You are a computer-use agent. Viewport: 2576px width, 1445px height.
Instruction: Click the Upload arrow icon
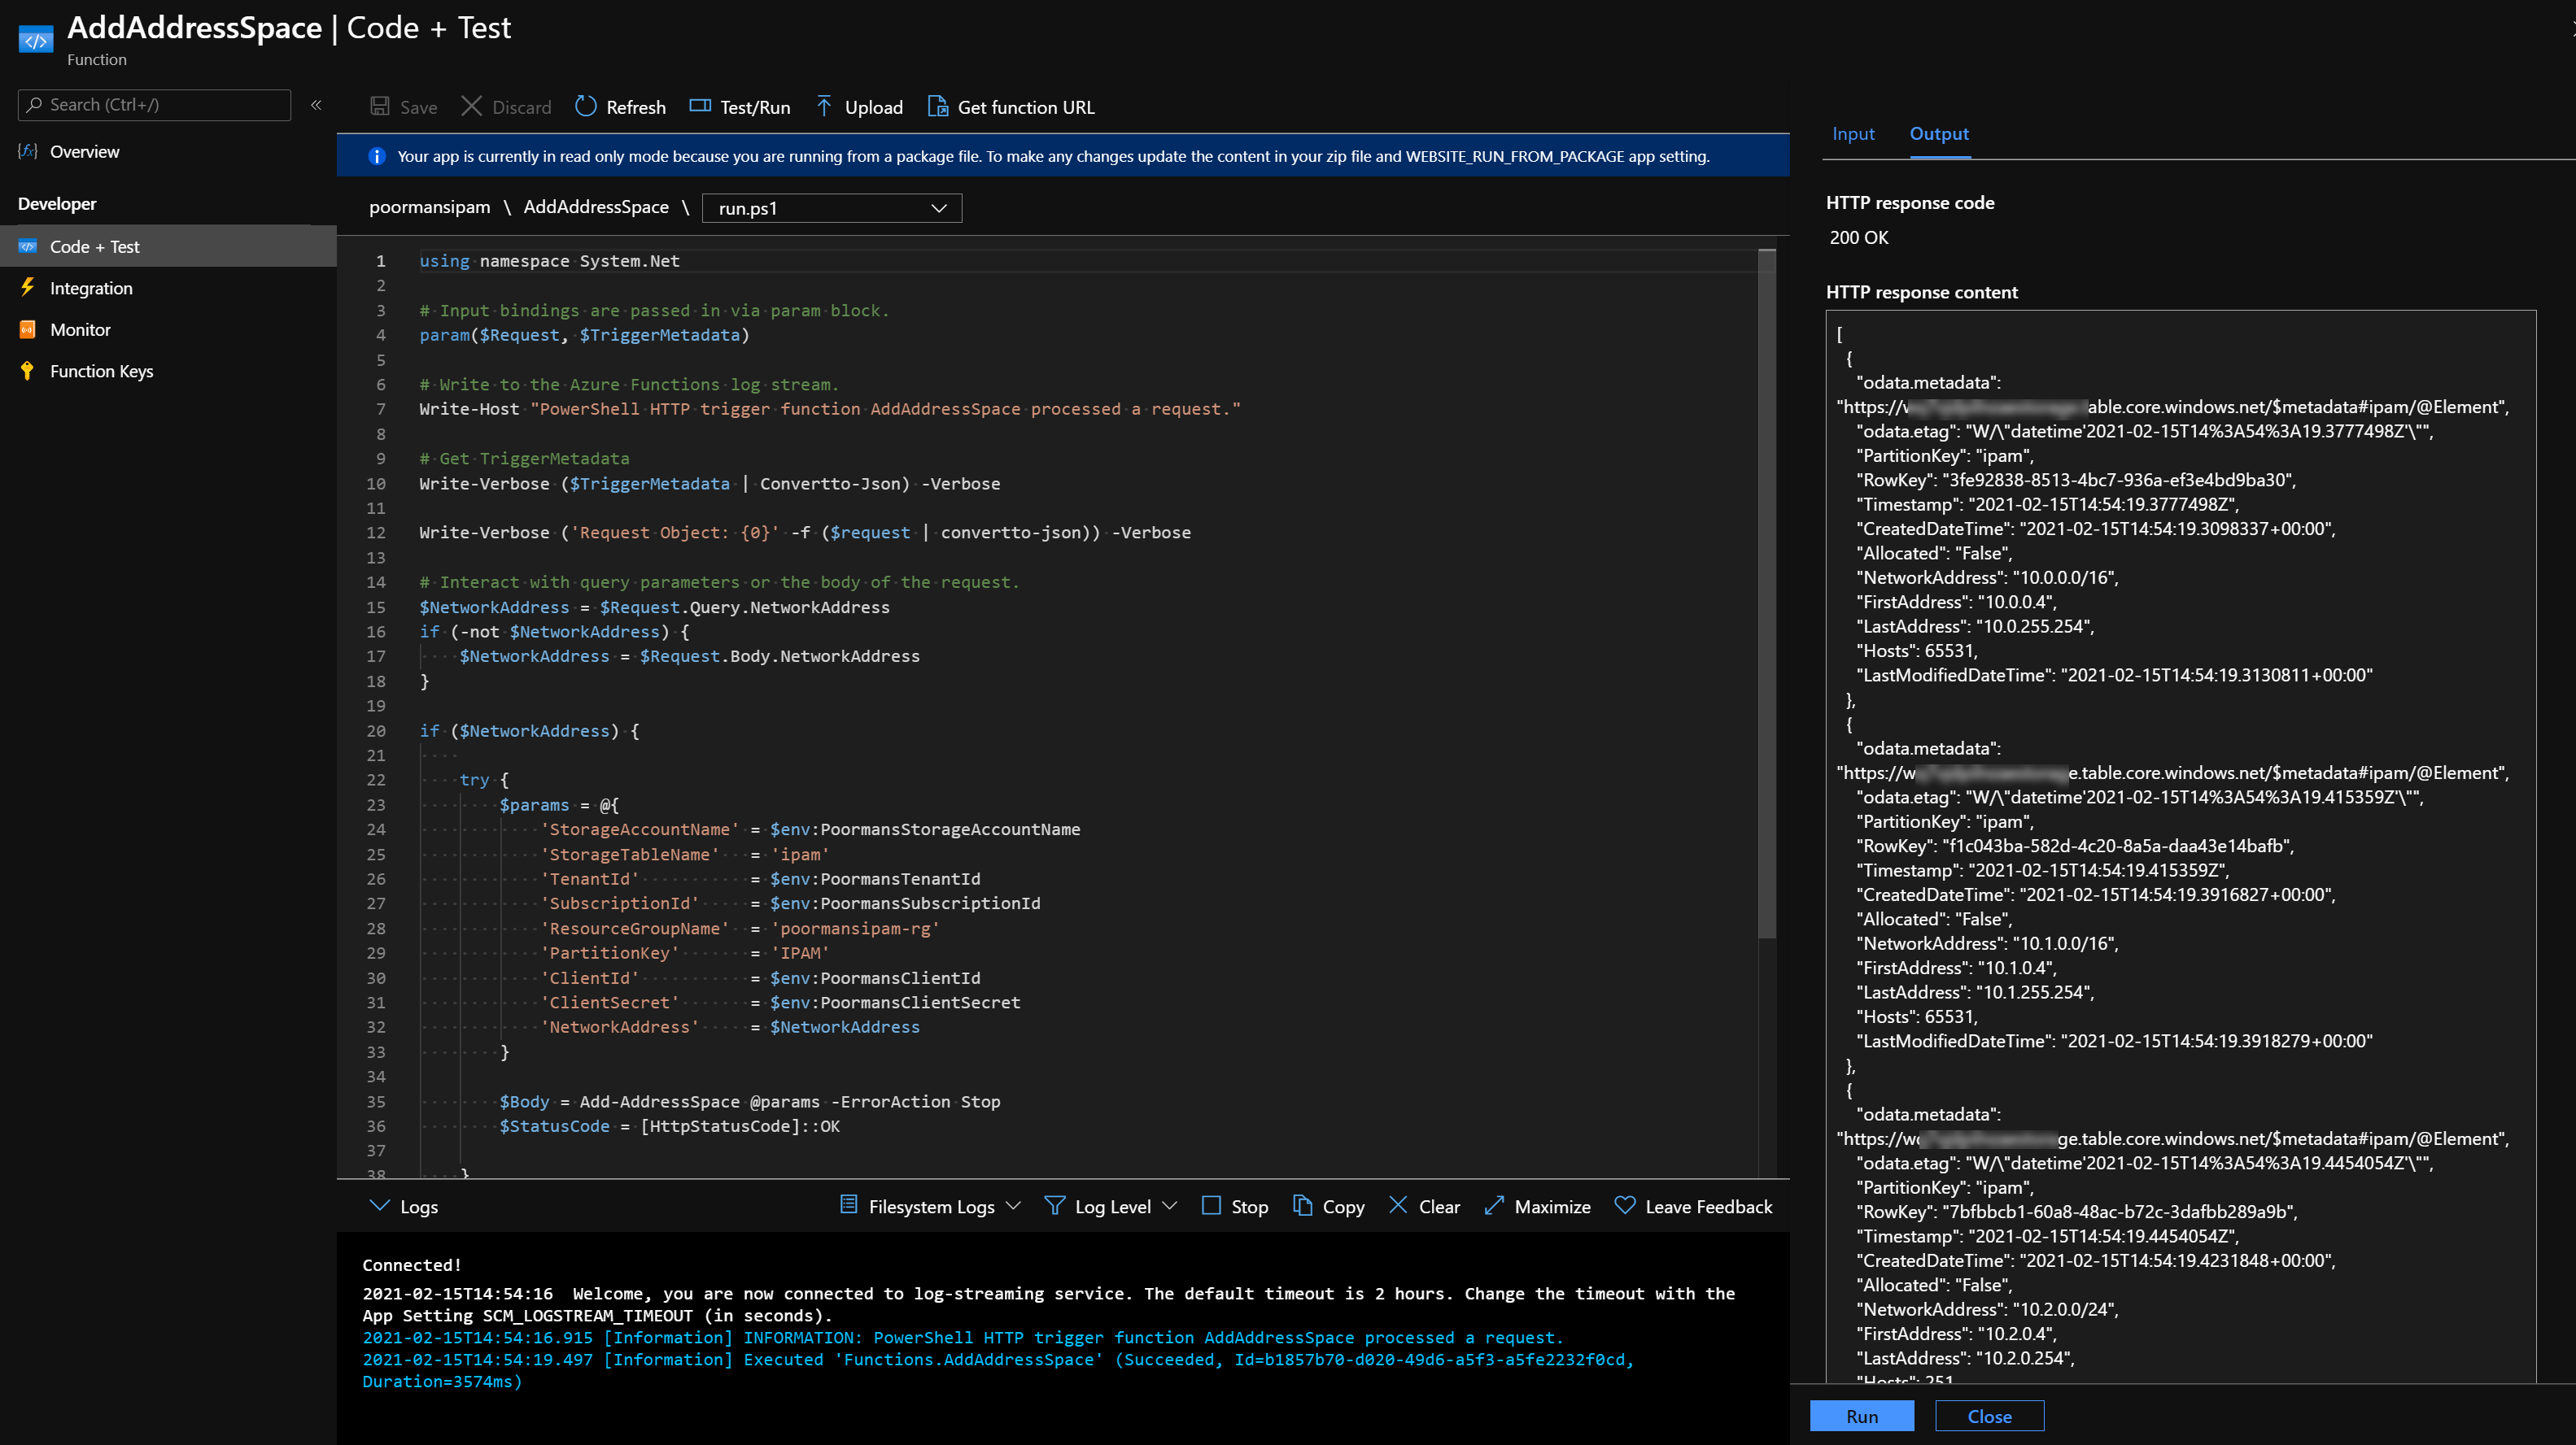coord(824,106)
